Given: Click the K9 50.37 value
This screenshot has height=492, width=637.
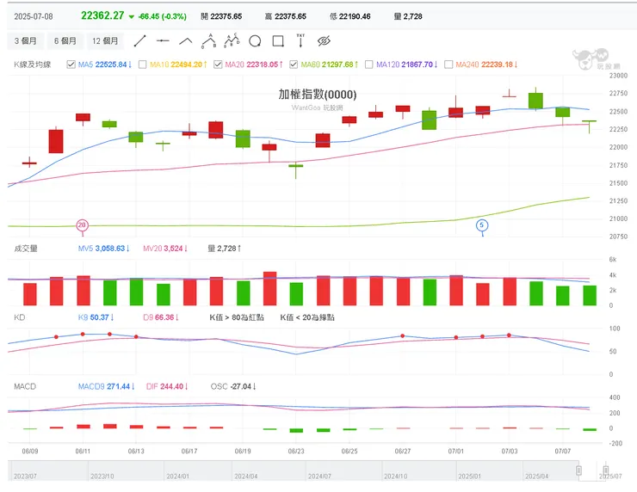Looking at the screenshot, I should (x=96, y=317).
